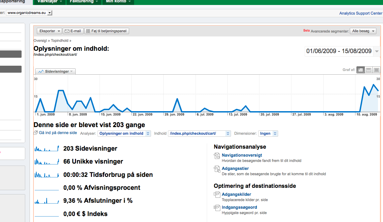Click the envelope icon on the E-mail button

[67, 31]
